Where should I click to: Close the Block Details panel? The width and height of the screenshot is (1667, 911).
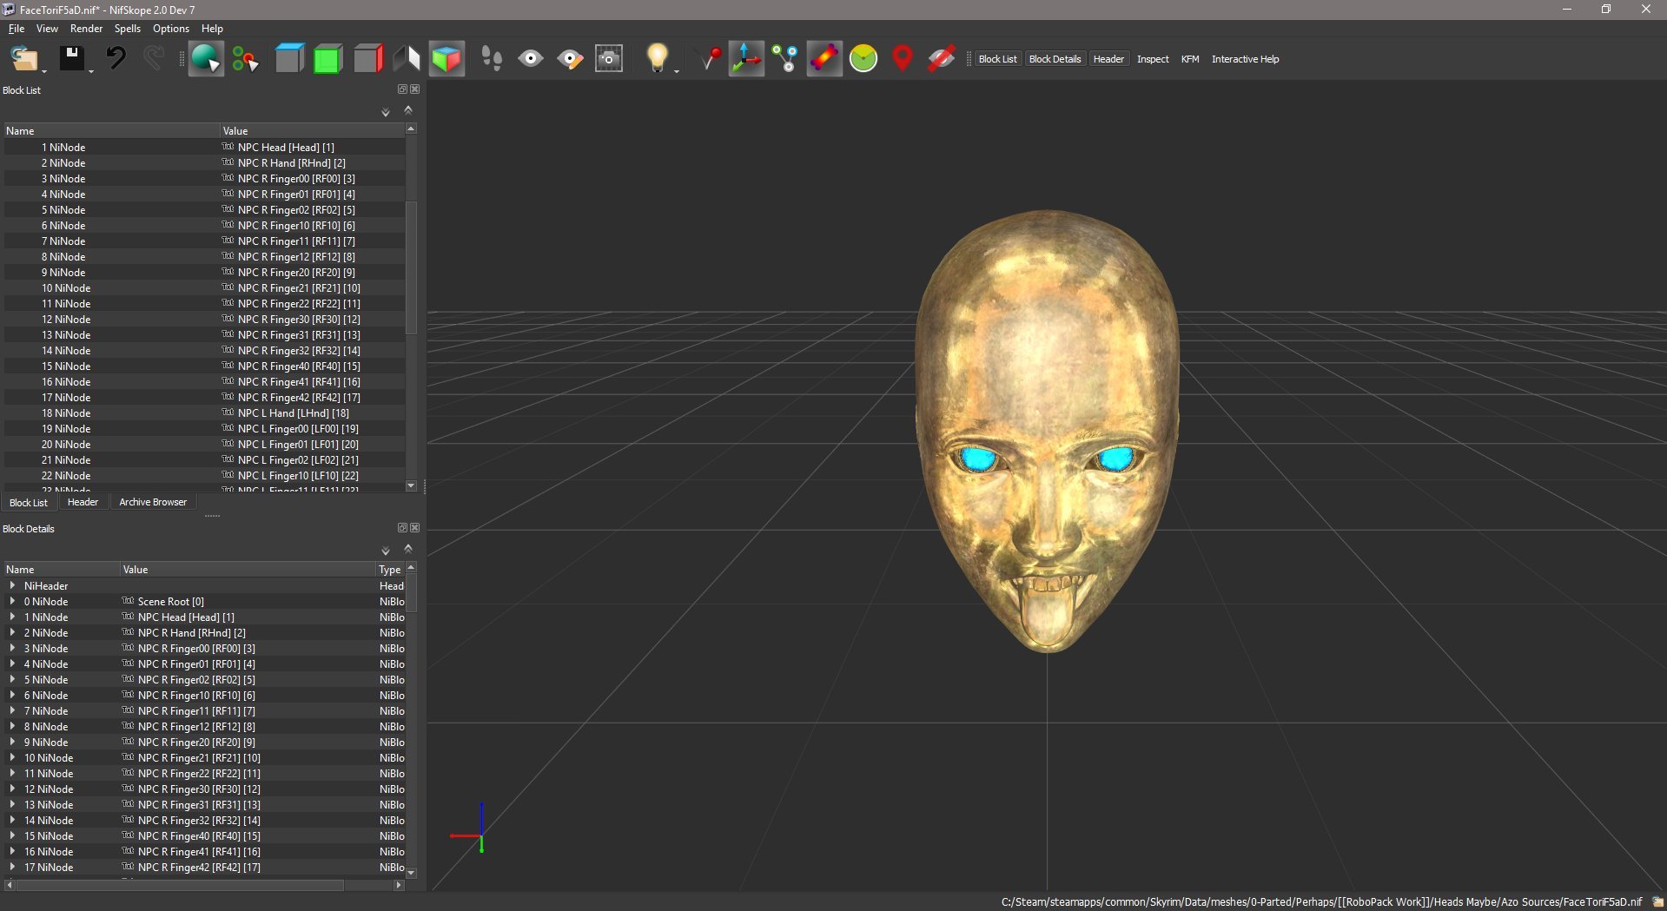415,528
